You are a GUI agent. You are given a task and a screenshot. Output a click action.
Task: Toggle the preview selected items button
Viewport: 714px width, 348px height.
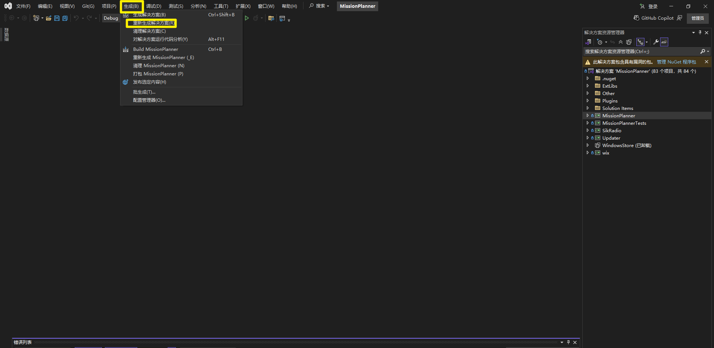(x=665, y=42)
